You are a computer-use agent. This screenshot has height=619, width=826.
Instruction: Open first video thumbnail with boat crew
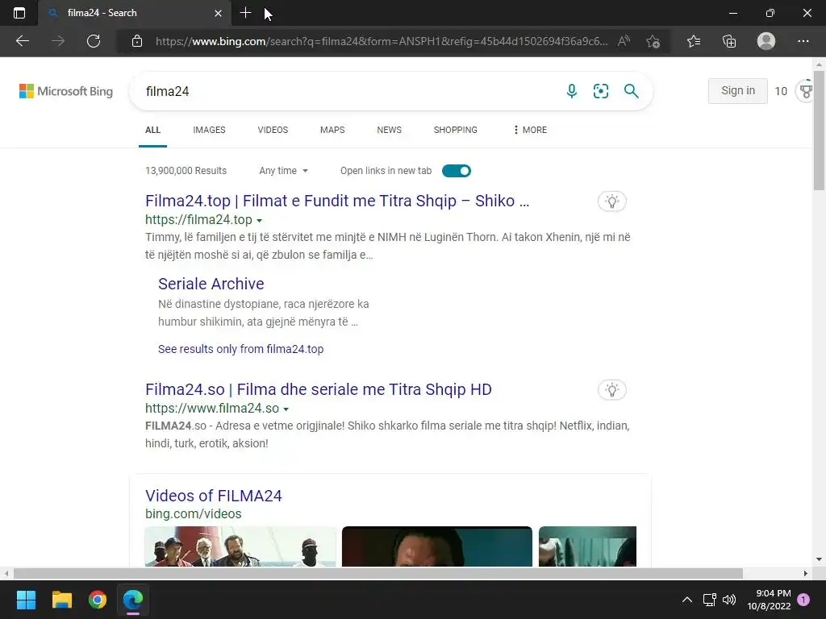[x=240, y=546]
